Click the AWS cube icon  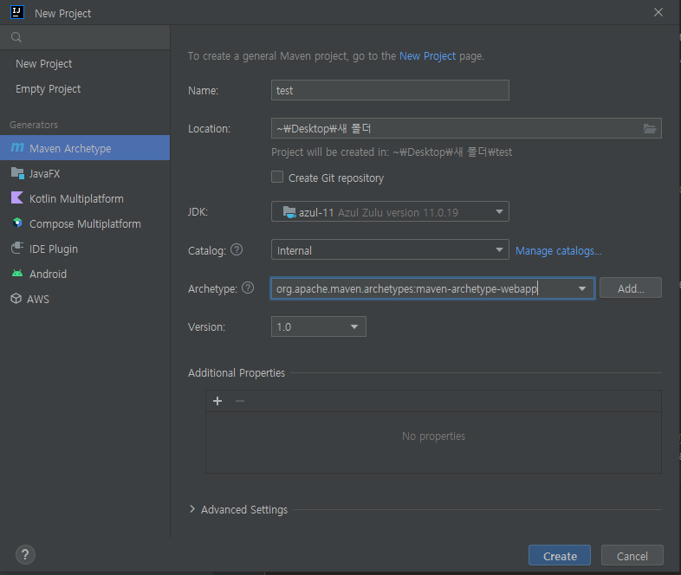tap(16, 299)
